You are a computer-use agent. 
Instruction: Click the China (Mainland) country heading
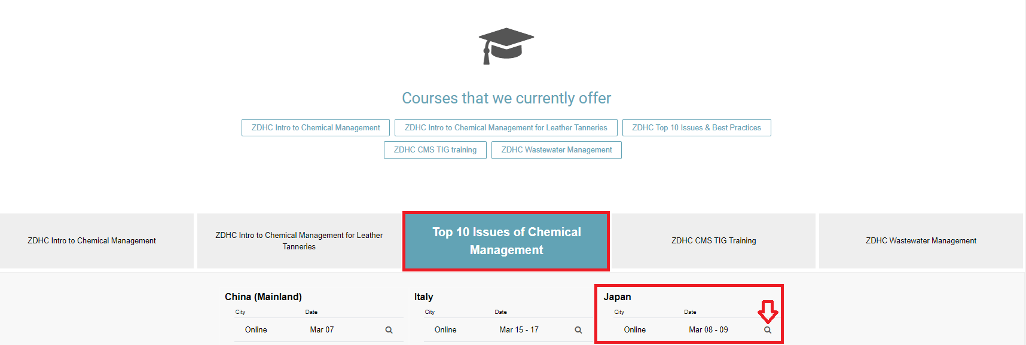pos(263,297)
